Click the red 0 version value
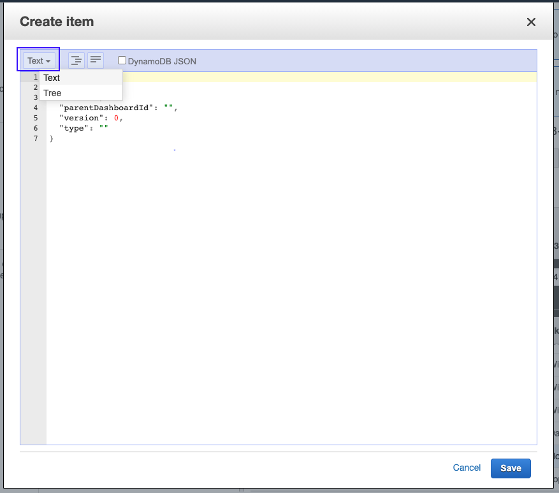The width and height of the screenshot is (559, 493). click(x=116, y=118)
